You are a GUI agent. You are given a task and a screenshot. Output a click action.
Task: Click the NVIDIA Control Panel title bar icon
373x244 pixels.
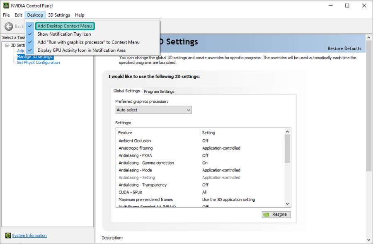(6, 5)
